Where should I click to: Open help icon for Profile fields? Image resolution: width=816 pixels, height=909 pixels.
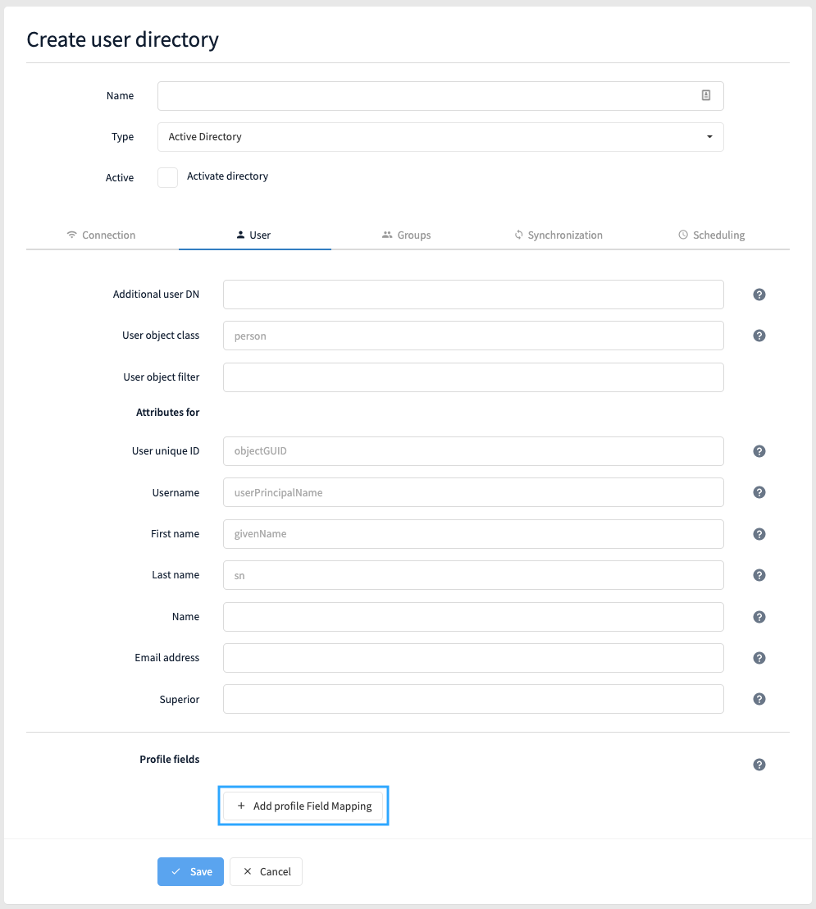click(759, 765)
